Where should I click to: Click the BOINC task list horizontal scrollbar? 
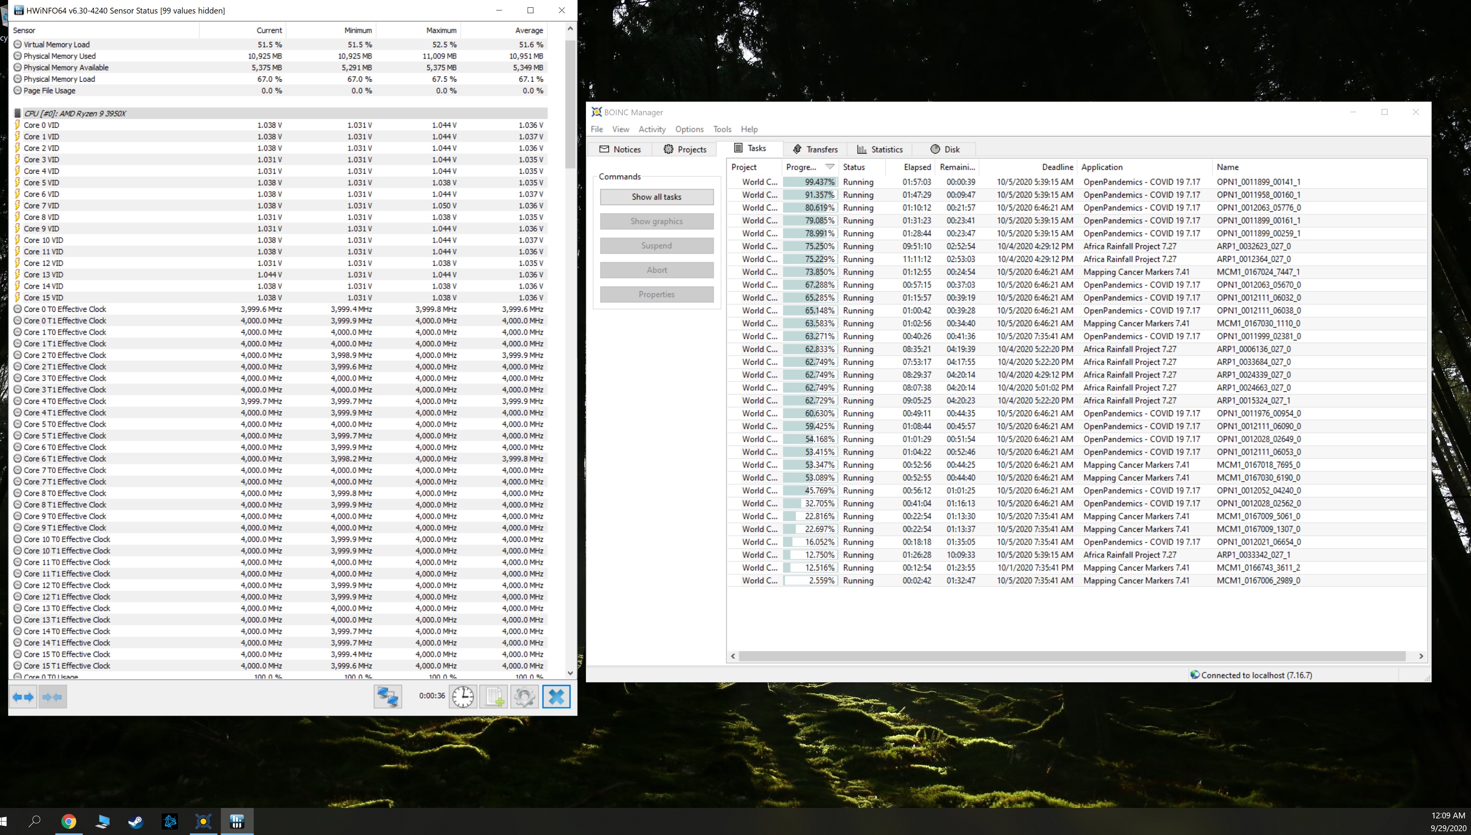[x=1072, y=656]
